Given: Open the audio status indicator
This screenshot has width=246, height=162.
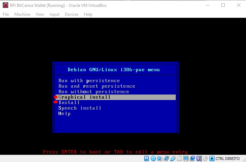Looking at the screenshot, I should (x=160, y=159).
